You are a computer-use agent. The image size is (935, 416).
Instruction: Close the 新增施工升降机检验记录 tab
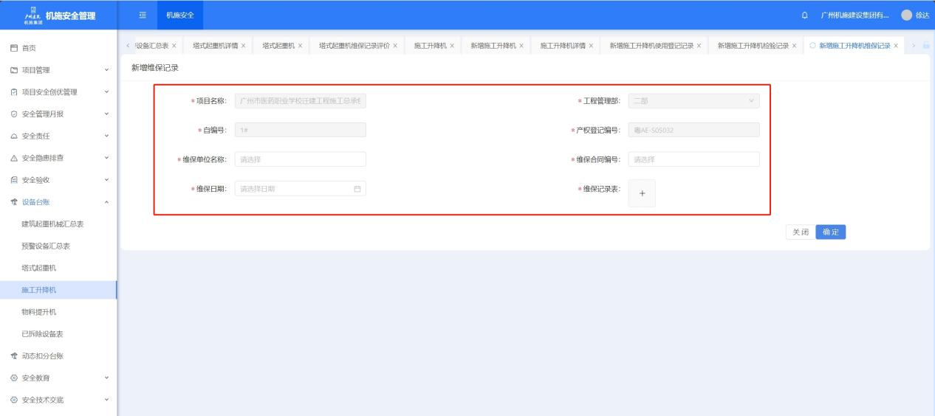click(794, 46)
